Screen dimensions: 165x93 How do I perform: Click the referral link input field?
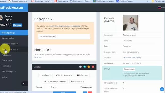64,37
